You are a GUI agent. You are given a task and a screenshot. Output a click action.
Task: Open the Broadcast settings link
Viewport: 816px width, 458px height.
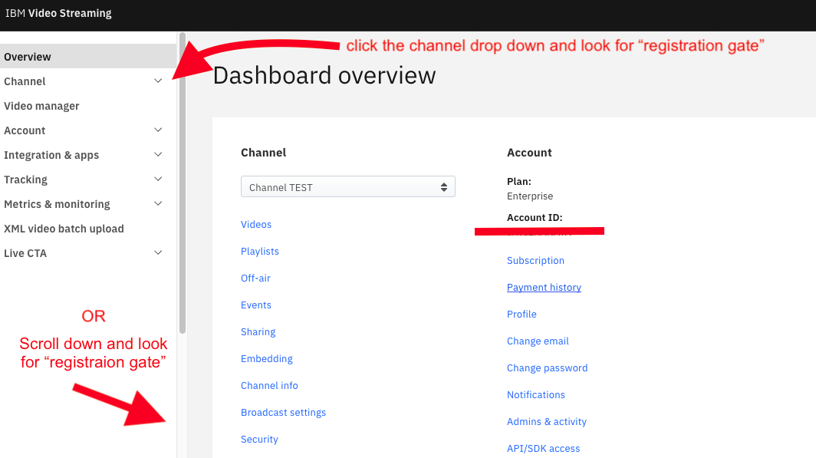coord(283,413)
